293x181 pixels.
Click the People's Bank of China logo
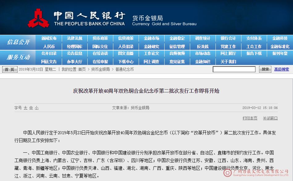pyautogui.click(x=38, y=18)
